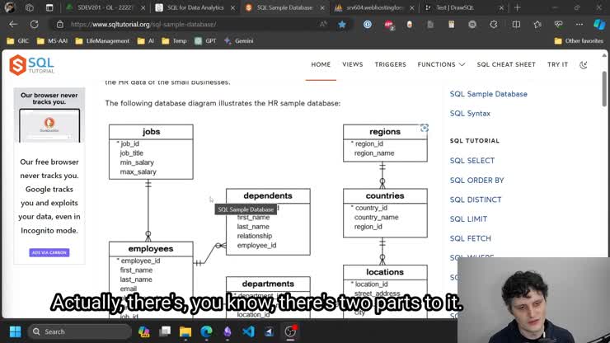Open the VIEWS menu item

coord(353,64)
